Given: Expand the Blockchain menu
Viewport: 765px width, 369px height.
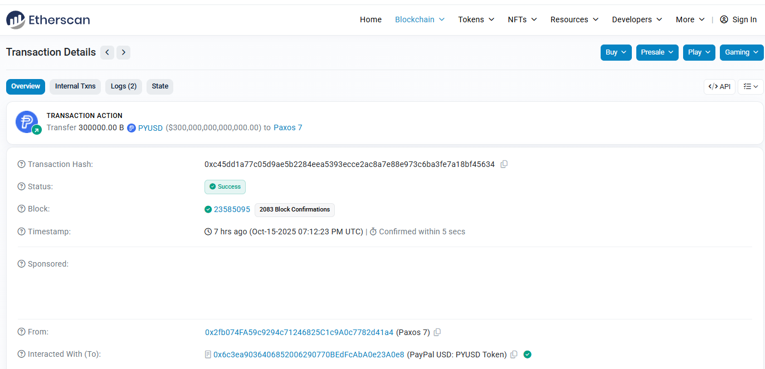Looking at the screenshot, I should tap(420, 19).
